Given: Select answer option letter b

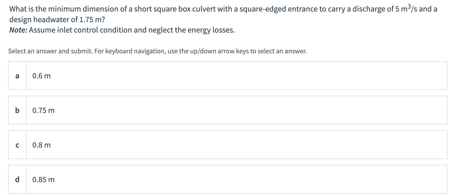Looking at the screenshot, I should click(17, 110).
